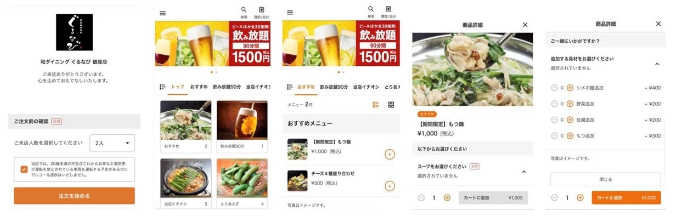
Task: Add もつ鍋 with its plus icon
Action: (x=390, y=154)
